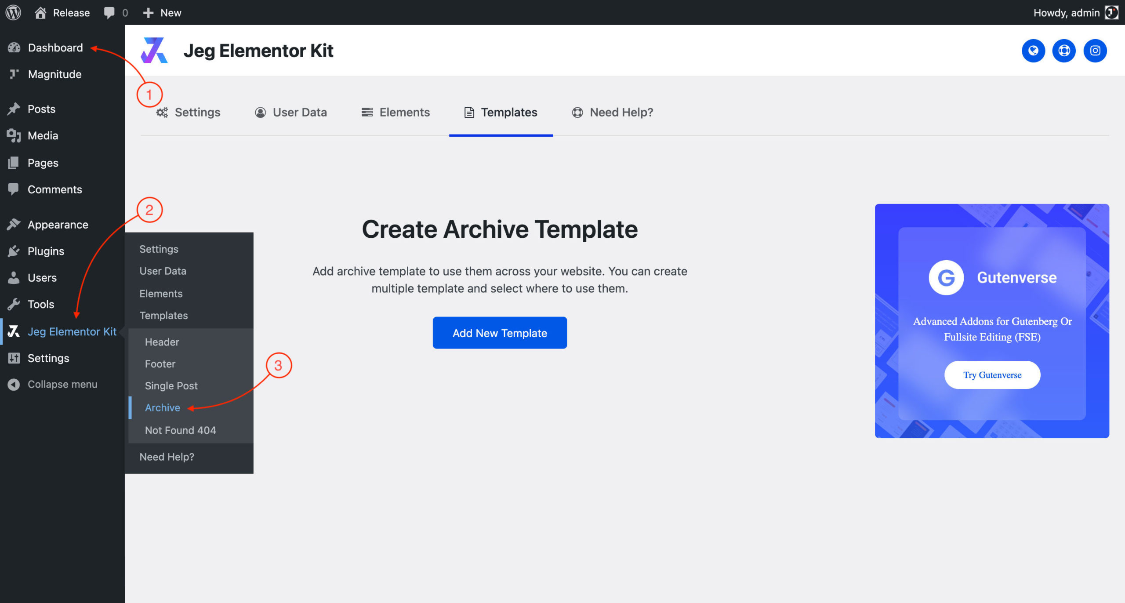Open Plugins in the sidebar
Viewport: 1125px width, 603px height.
(x=46, y=251)
